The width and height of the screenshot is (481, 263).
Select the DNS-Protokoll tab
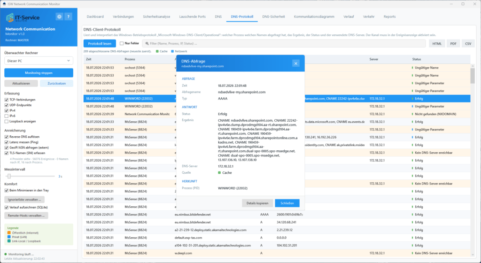pos(242,16)
